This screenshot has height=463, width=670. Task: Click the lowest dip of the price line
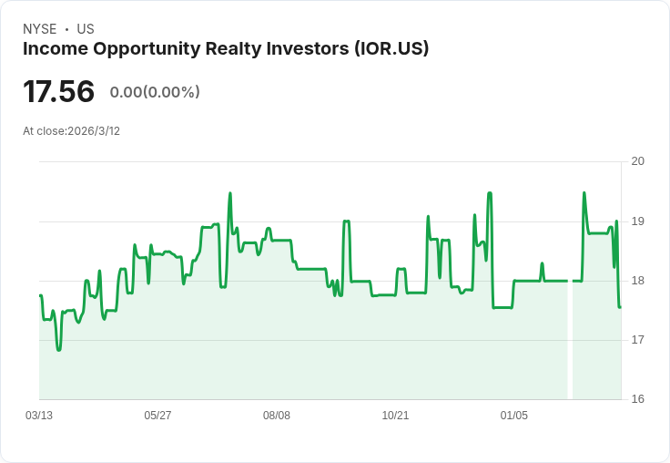(x=59, y=349)
